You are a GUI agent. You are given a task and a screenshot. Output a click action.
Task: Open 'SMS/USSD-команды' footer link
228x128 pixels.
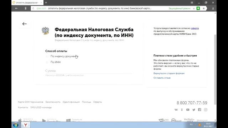pos(41,107)
